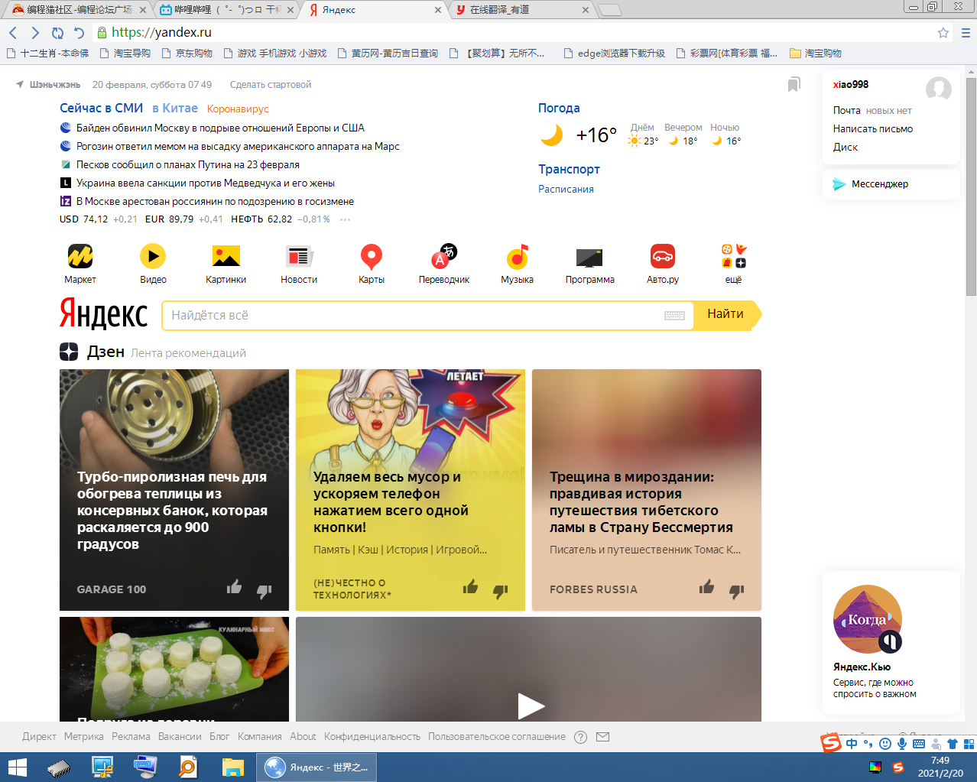This screenshot has width=977, height=782.
Task: Click the Найти search button
Action: [726, 315]
